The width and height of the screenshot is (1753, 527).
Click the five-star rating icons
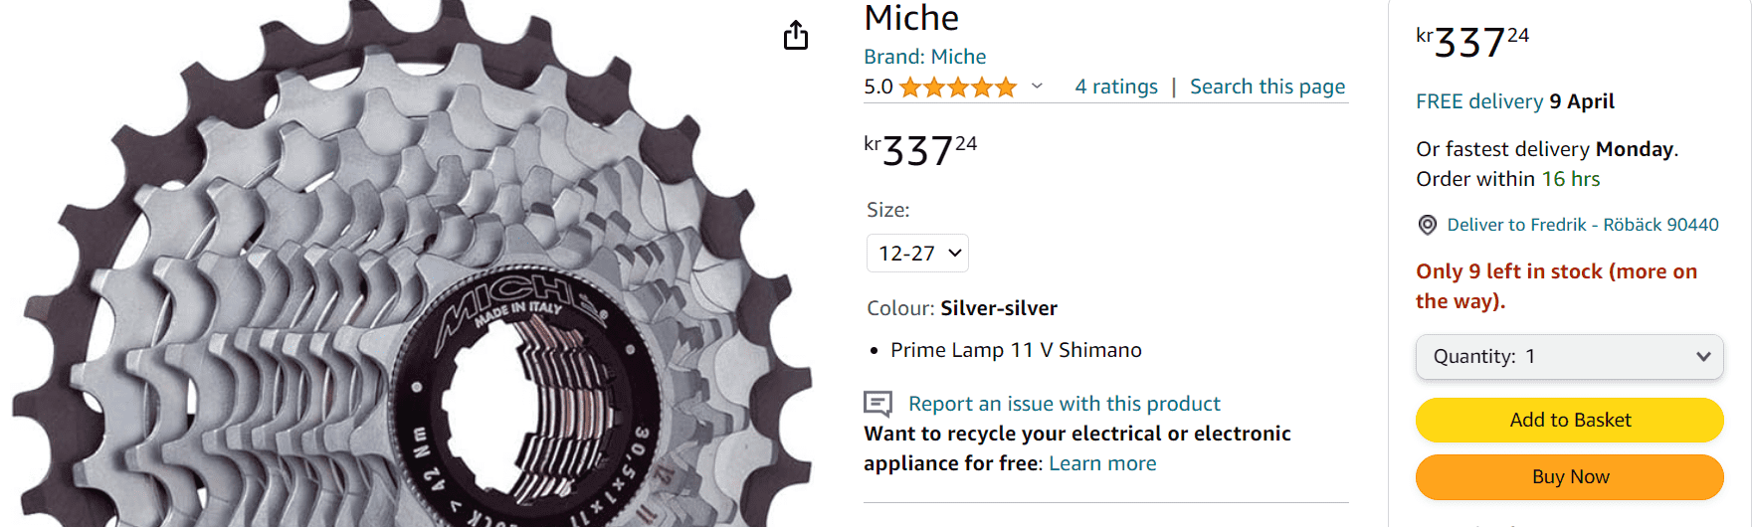(957, 88)
